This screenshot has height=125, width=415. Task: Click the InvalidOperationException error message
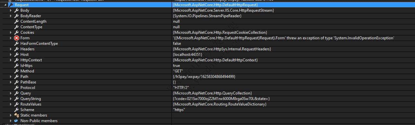coord(283,38)
